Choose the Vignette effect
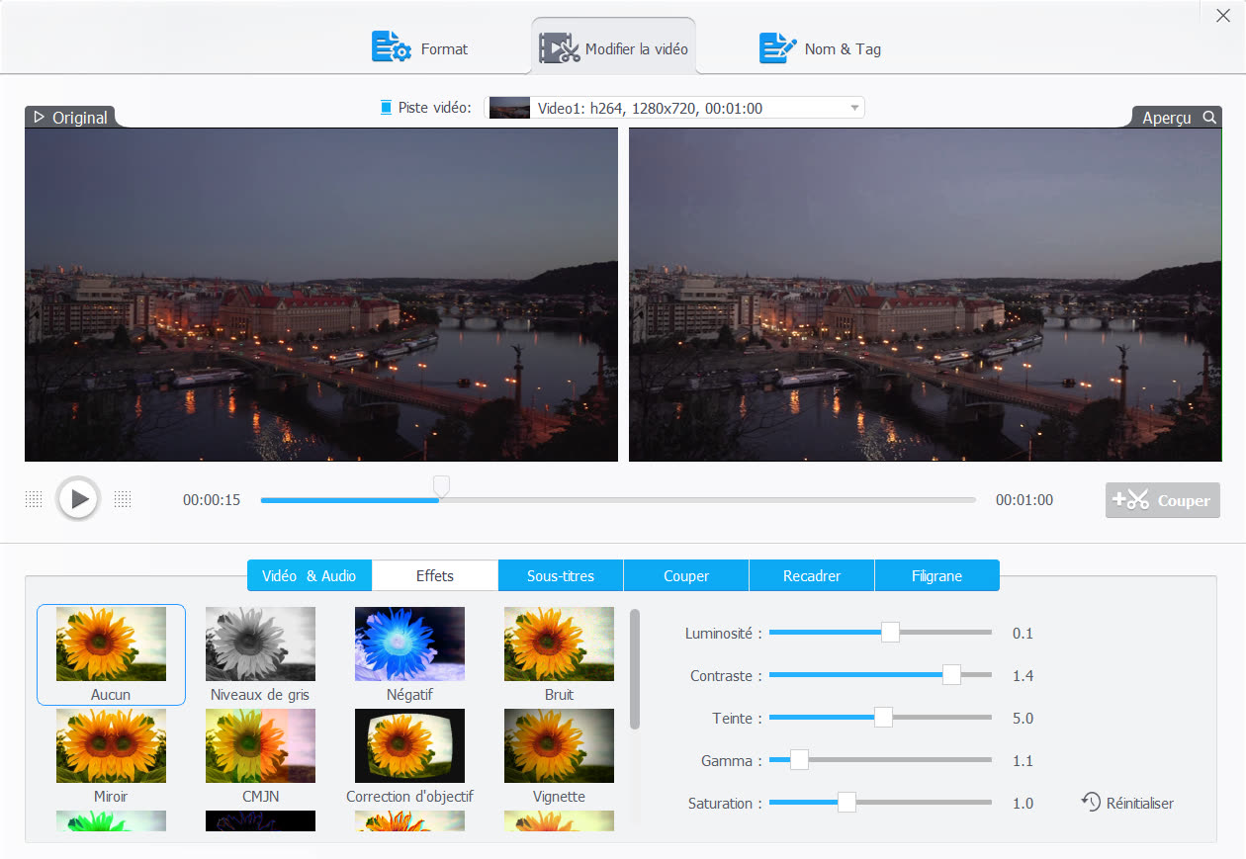1246x859 pixels. click(x=559, y=745)
